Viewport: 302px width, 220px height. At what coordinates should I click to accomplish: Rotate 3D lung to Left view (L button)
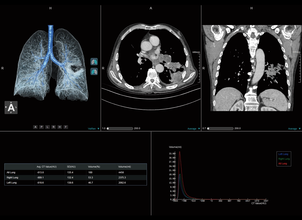47,127
